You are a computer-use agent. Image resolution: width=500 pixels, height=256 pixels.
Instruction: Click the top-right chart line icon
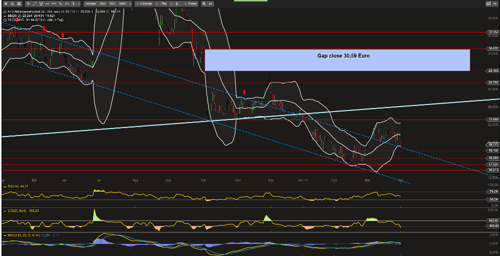495,4
